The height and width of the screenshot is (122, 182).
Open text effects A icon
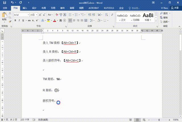point(43,20)
